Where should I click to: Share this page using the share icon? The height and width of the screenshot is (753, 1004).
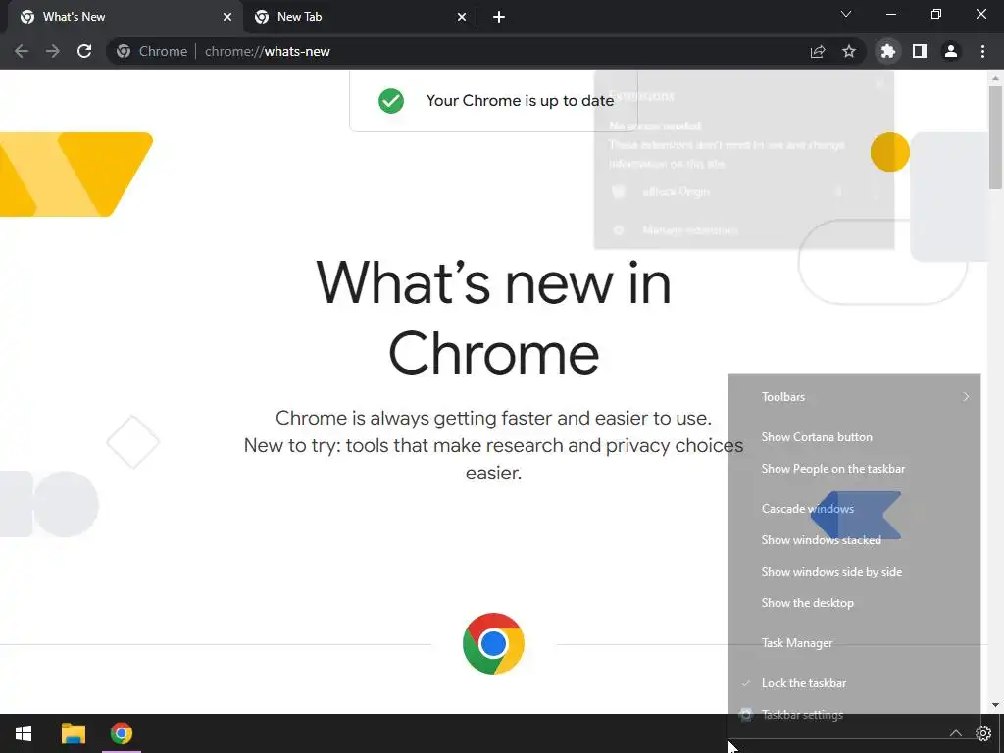point(818,51)
